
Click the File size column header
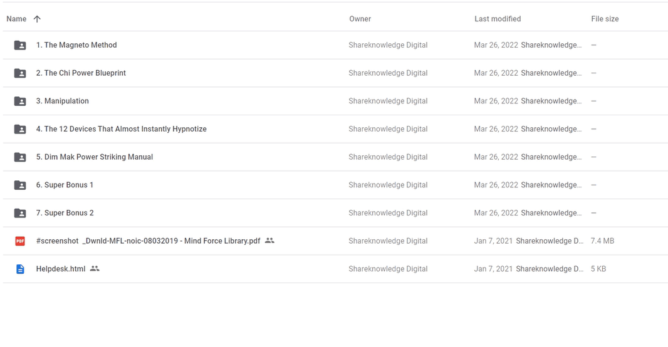coord(605,19)
